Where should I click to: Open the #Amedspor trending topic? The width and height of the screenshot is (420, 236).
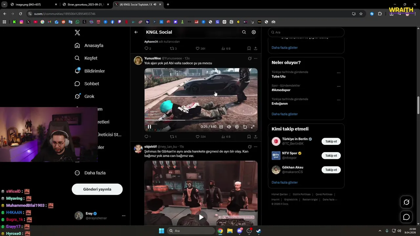coord(281,90)
